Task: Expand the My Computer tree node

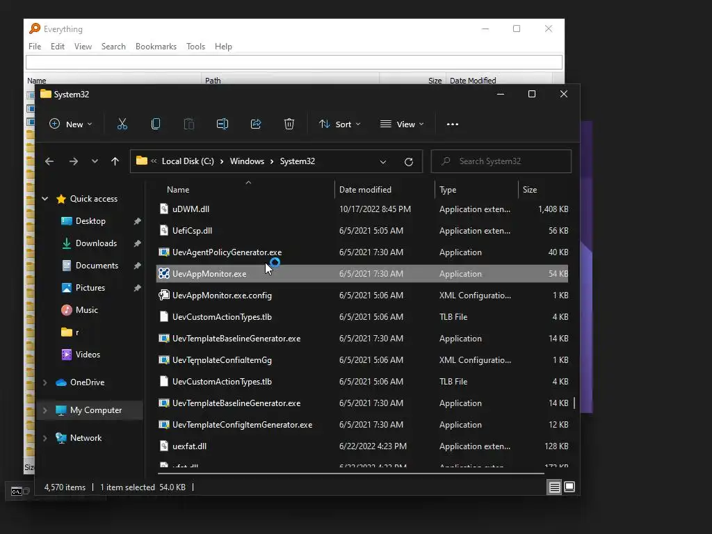Action: [x=45, y=410]
